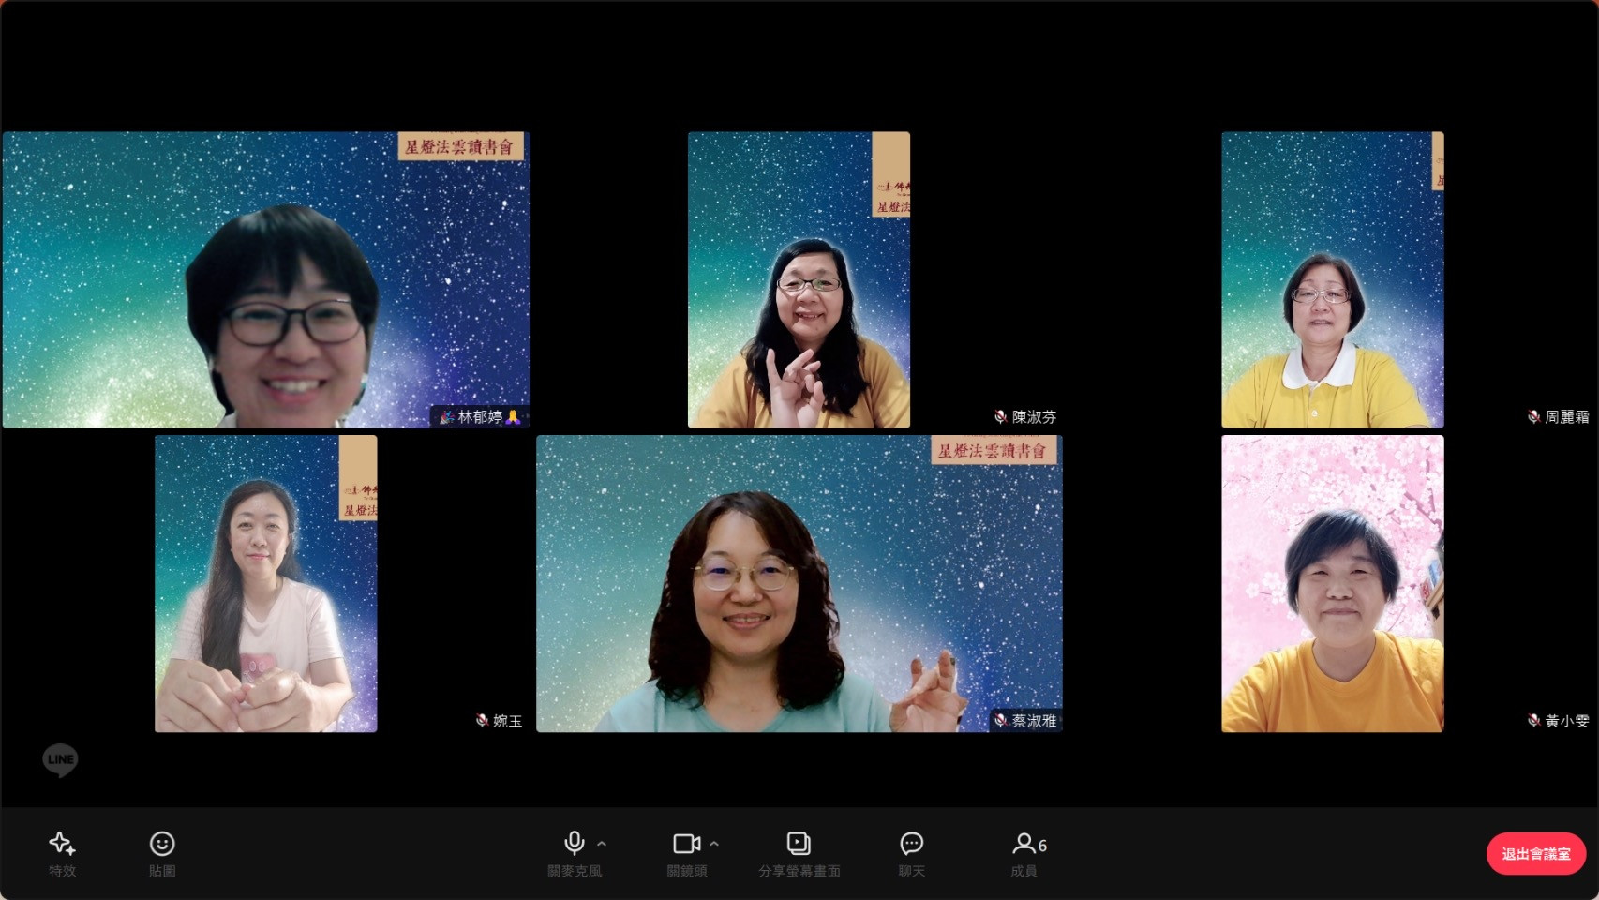Click muted mic icon beside 周麗霜
Image resolution: width=1599 pixels, height=900 pixels.
point(1533,416)
